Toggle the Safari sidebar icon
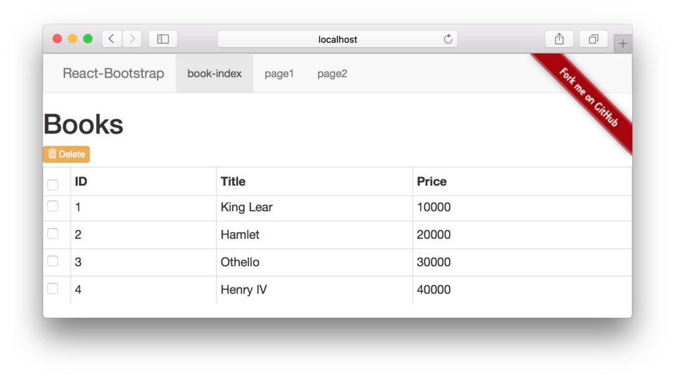Viewport: 675px width, 379px height. click(163, 40)
